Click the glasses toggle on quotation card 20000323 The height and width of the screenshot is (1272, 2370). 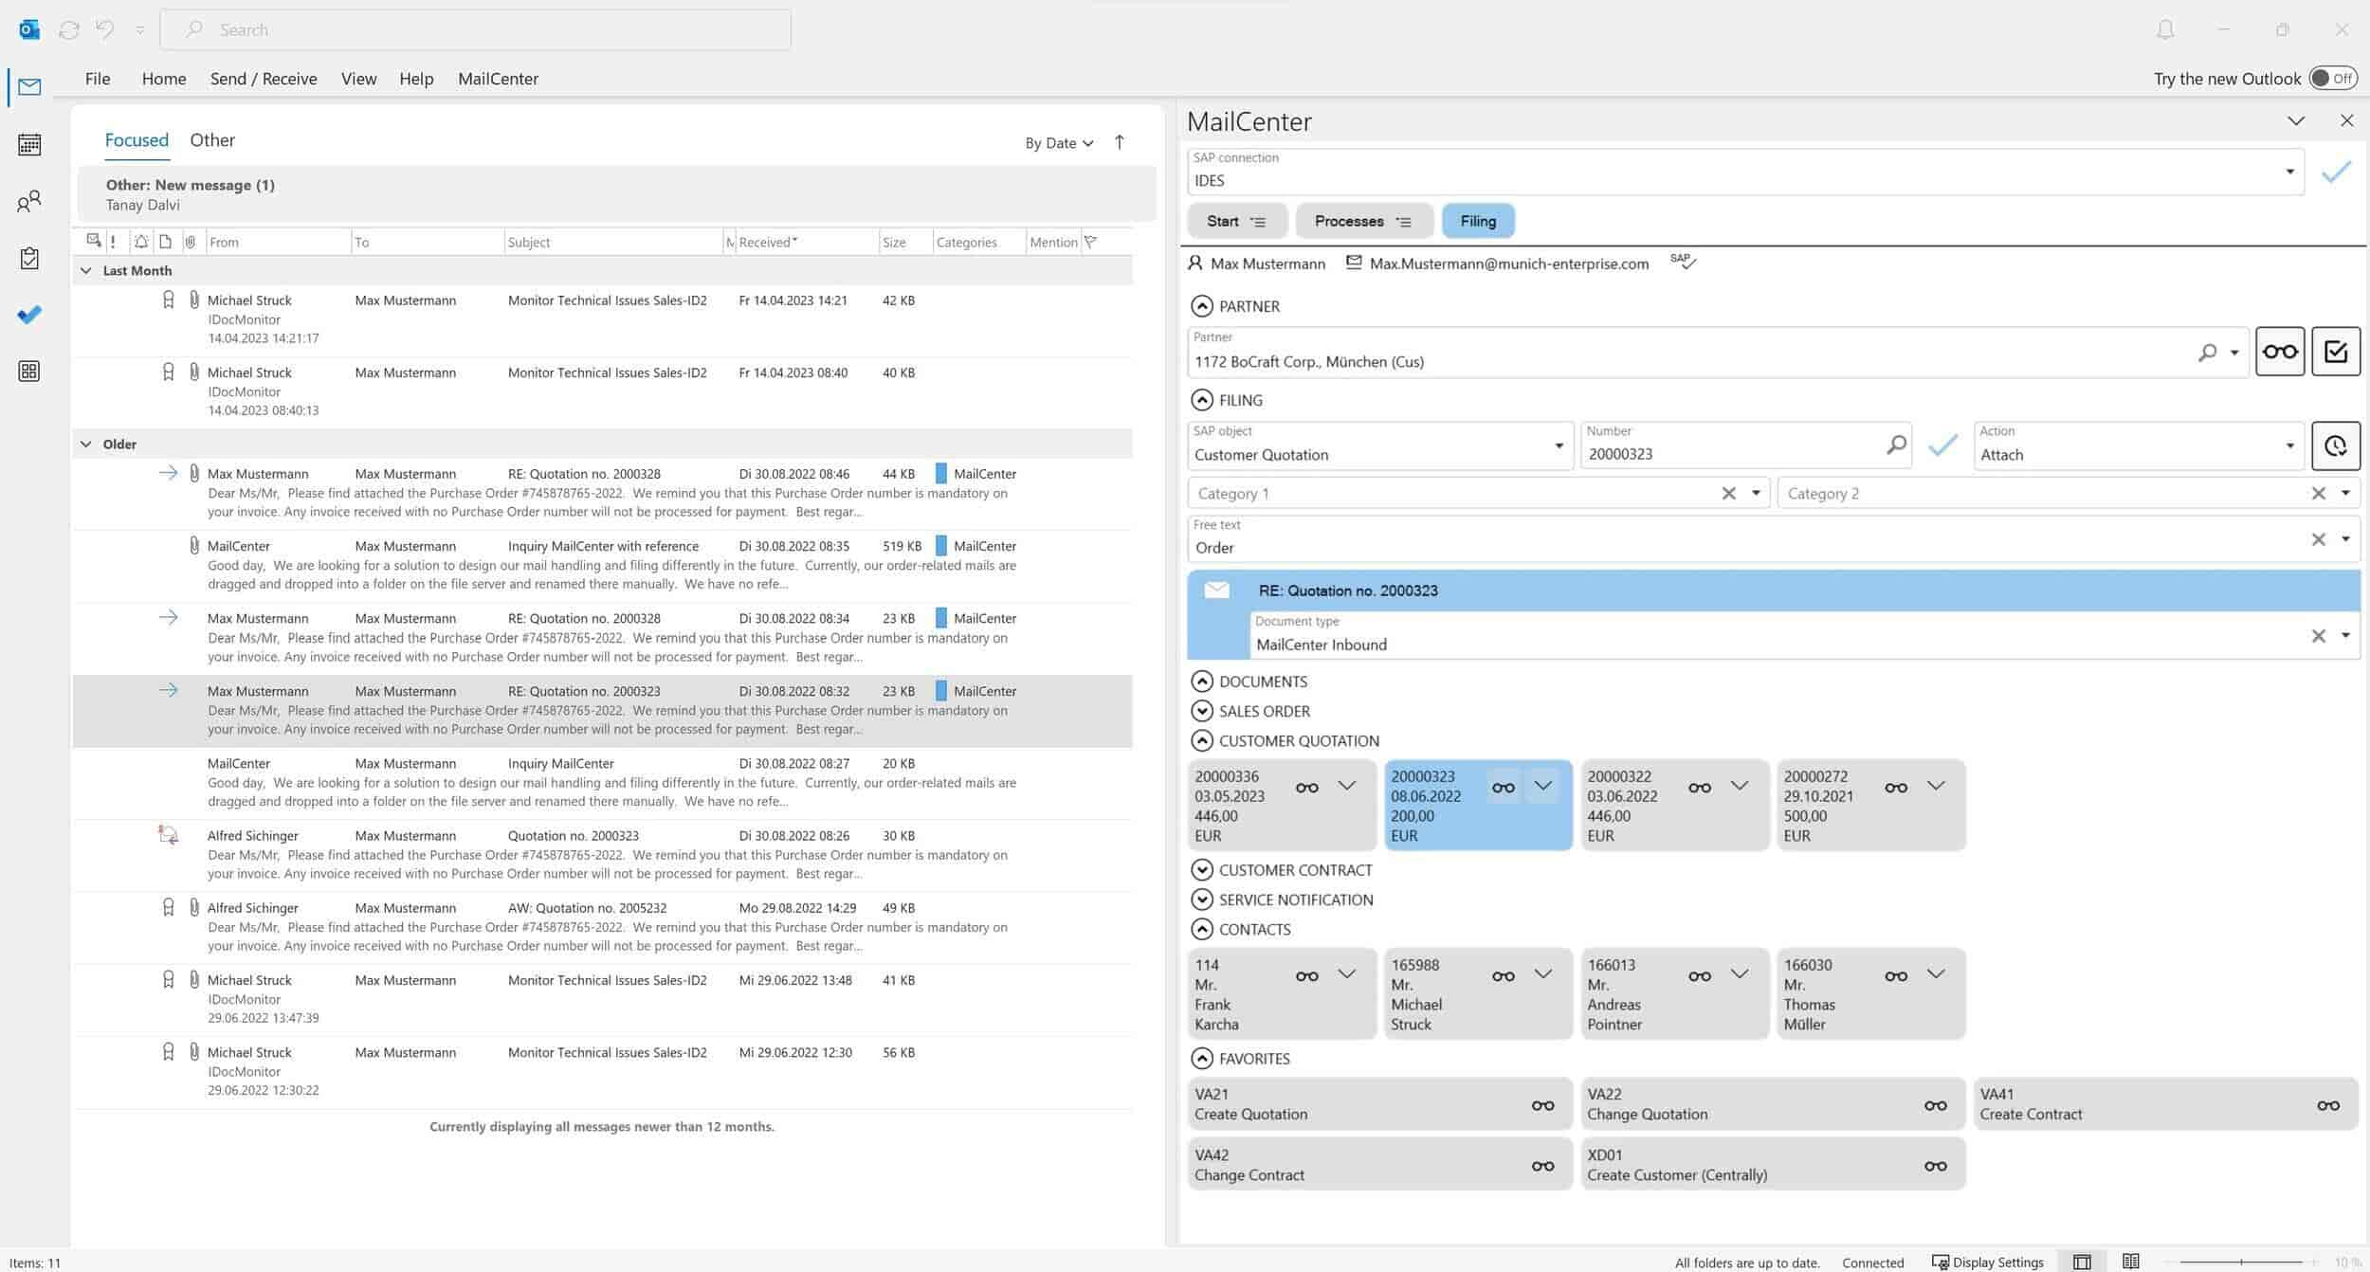[1504, 787]
